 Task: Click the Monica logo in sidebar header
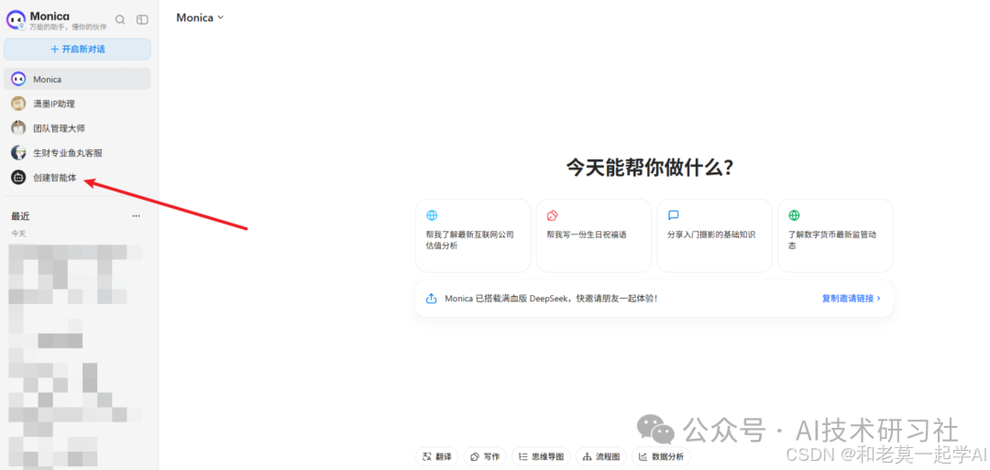coord(16,19)
